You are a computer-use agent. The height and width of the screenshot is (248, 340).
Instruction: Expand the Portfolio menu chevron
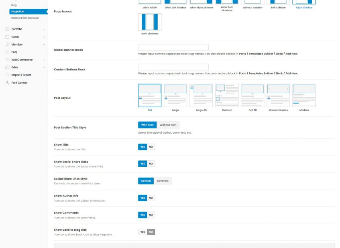click(44, 29)
